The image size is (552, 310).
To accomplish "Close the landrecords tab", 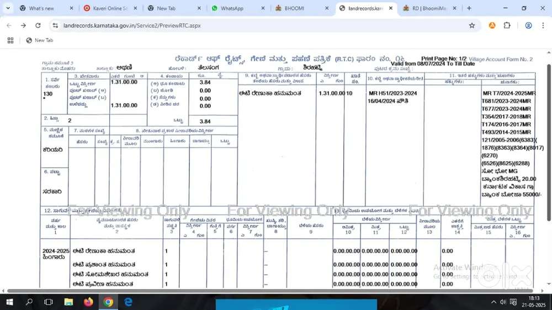I will point(391,8).
